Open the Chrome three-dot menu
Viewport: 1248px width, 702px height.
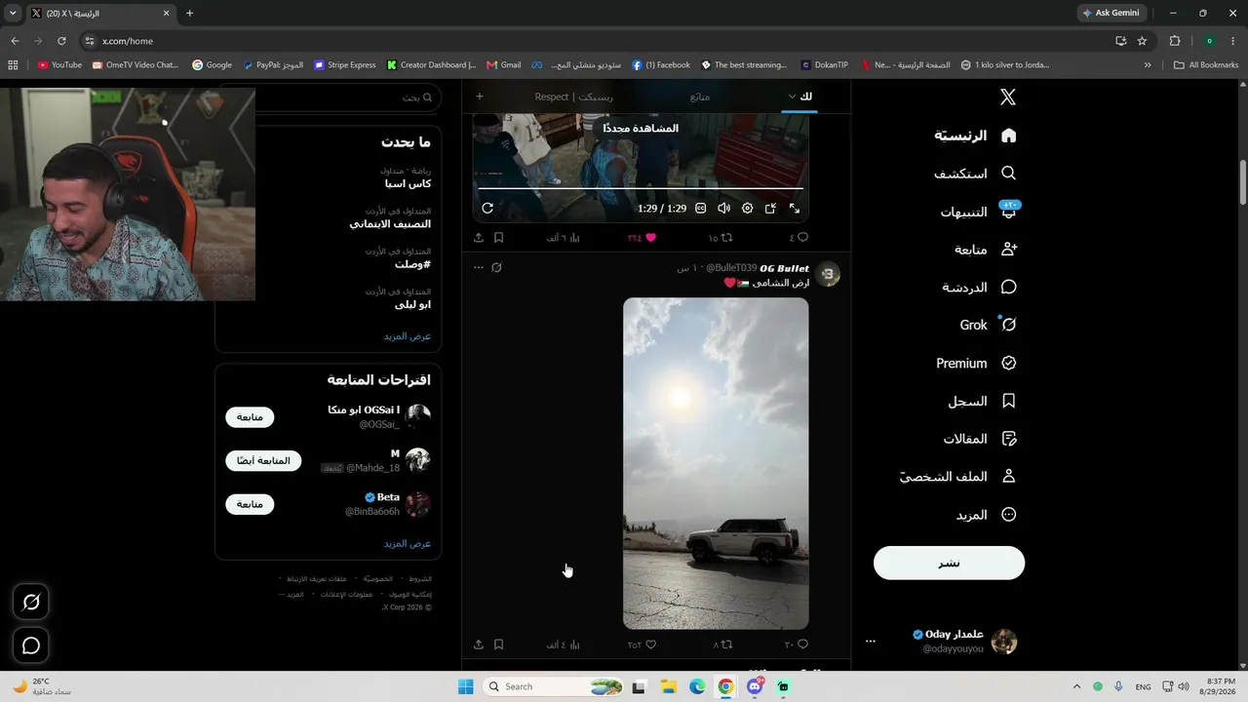1233,41
